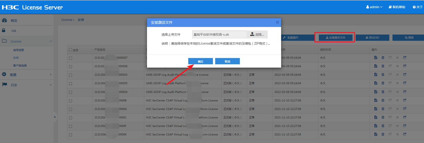Collapse the License menu chevron
The width and height of the screenshot is (424, 143).
pos(51,41)
